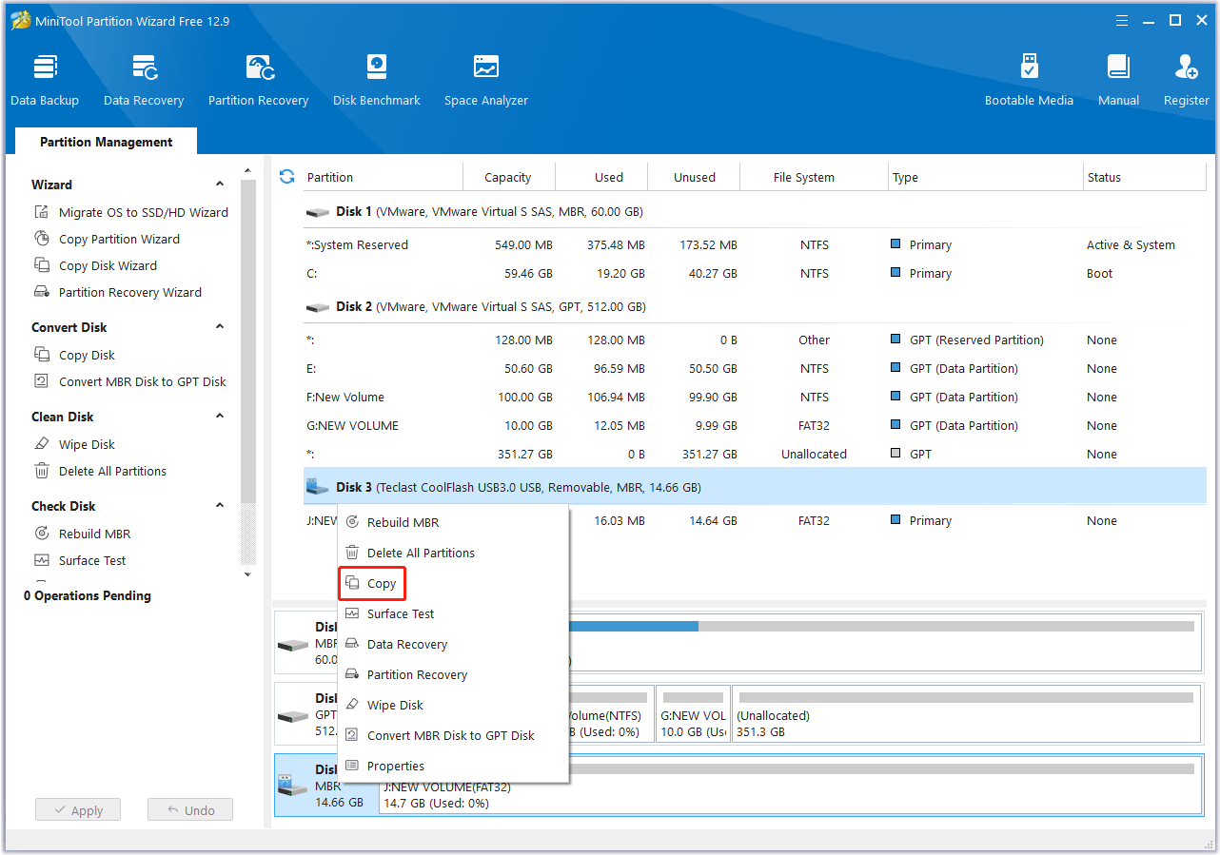Screen dimensions: 1220x855
Task: Choose Convert MBR Disk to GPT Disk in sidebar
Action: coord(130,381)
